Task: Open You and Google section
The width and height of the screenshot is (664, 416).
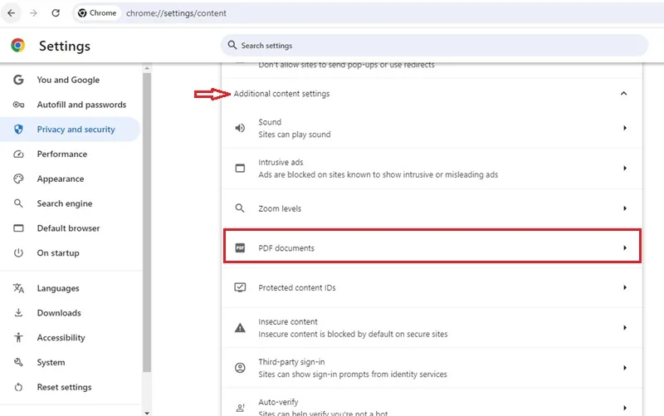Action: pyautogui.click(x=70, y=80)
